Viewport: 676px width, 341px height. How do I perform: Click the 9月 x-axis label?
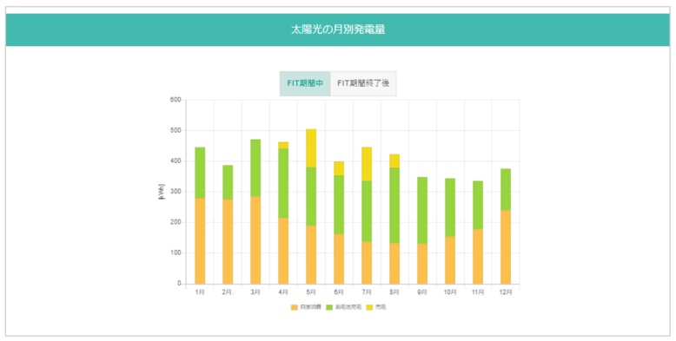(422, 292)
